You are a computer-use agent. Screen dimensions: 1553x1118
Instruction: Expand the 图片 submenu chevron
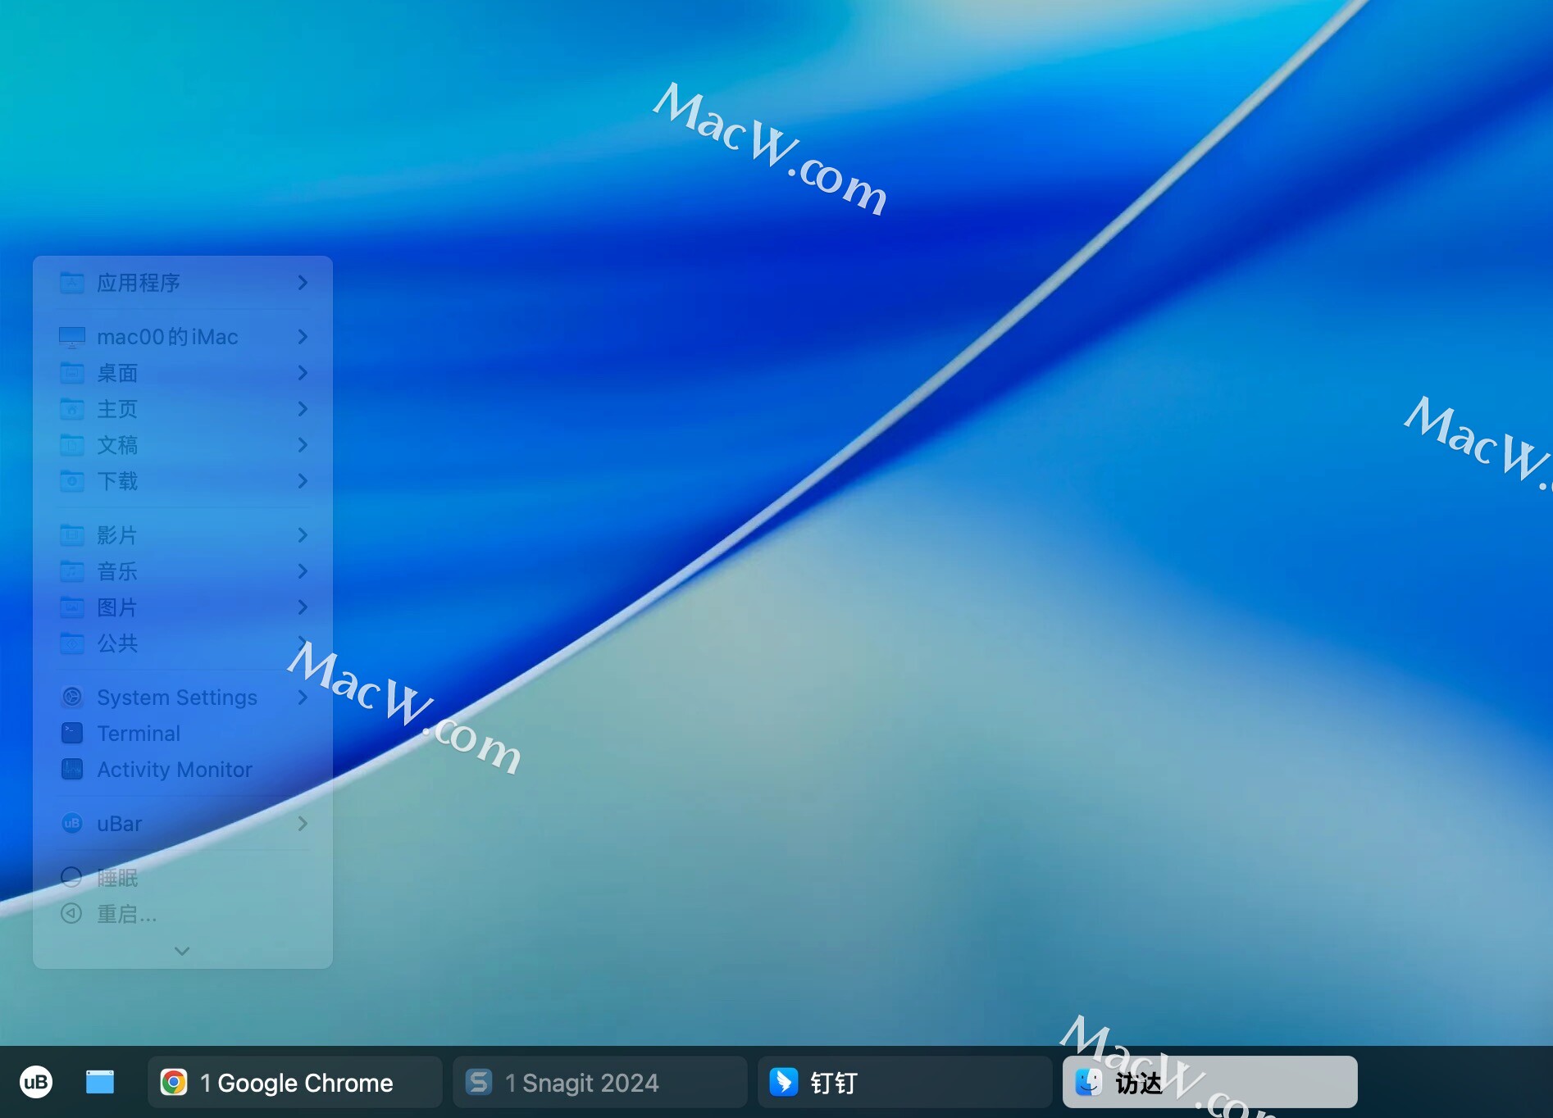pos(303,607)
